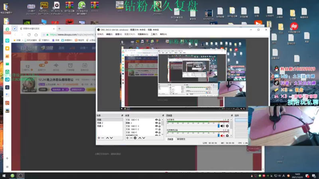The height and width of the screenshot is (179, 319).
Task: Toggle the lock on the '图像 2' source
Action: tap(159, 123)
